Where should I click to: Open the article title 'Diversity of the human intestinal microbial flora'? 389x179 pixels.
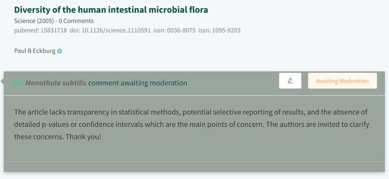click(111, 9)
